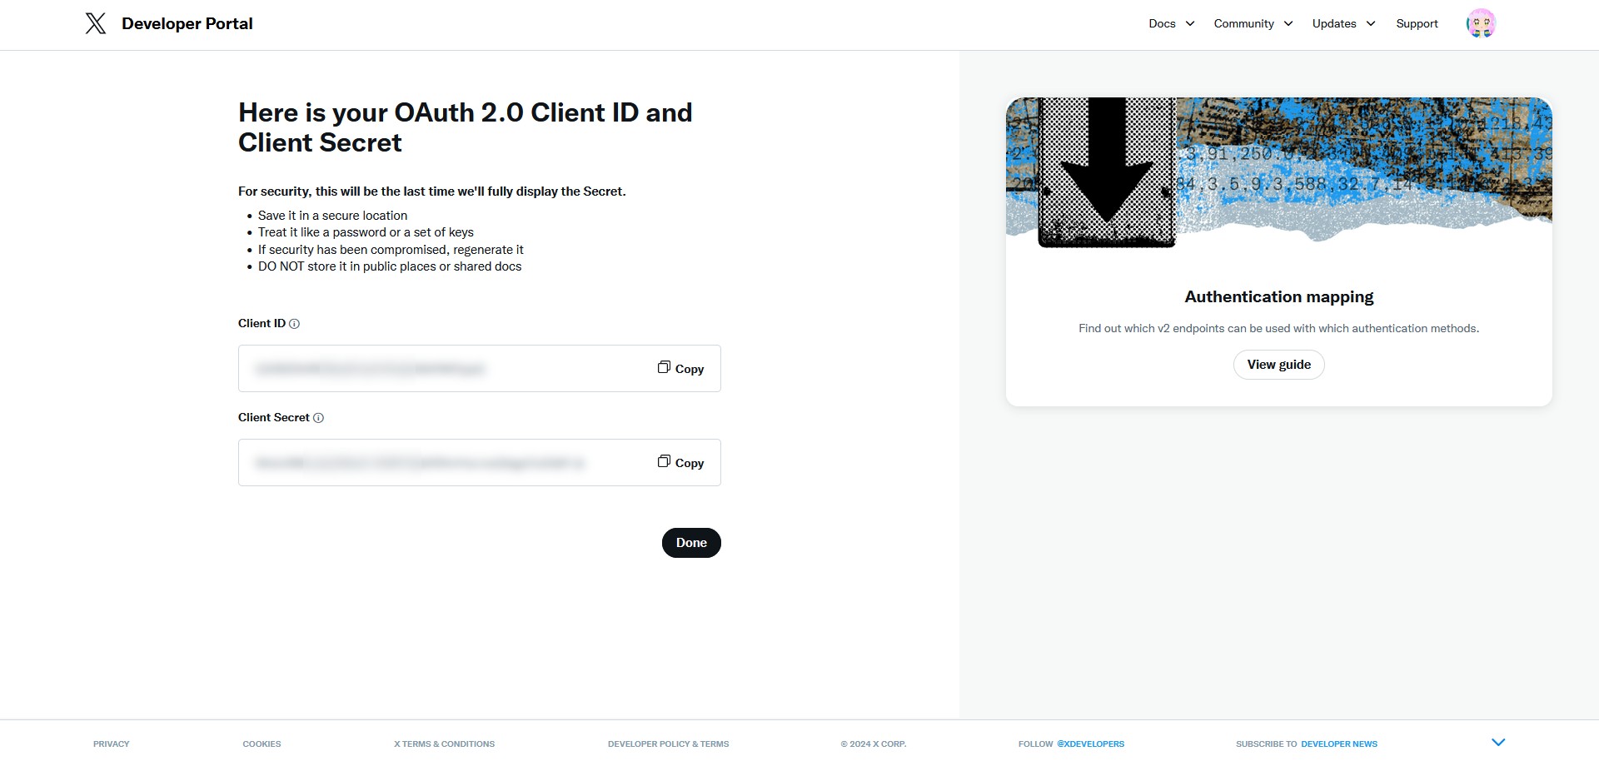This screenshot has height=766, width=1599.
Task: Click the View guide button
Action: 1278,365
